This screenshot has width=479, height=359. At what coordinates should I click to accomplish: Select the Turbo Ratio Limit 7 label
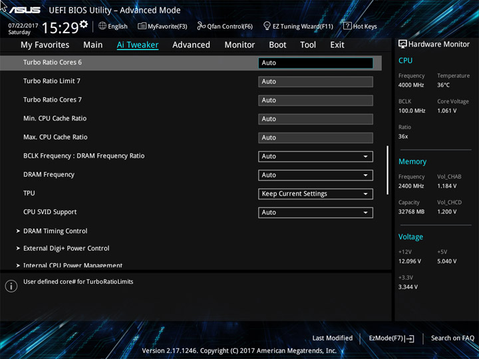click(52, 81)
